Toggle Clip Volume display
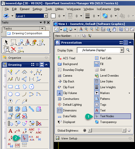Screen dimensions: 135x149 [x=67, y=93]
